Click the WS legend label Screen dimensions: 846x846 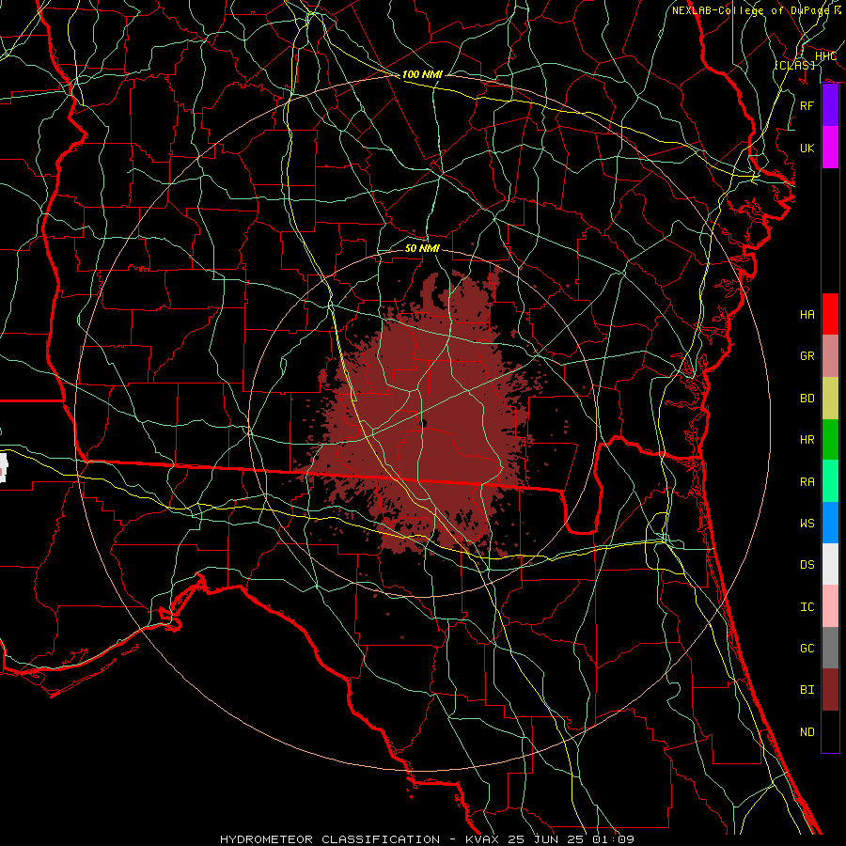[807, 524]
